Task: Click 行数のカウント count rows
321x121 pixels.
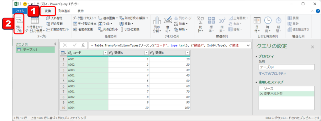Action: click(57, 30)
